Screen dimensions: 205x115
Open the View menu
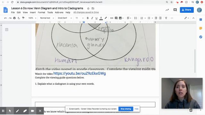pos(25,12)
